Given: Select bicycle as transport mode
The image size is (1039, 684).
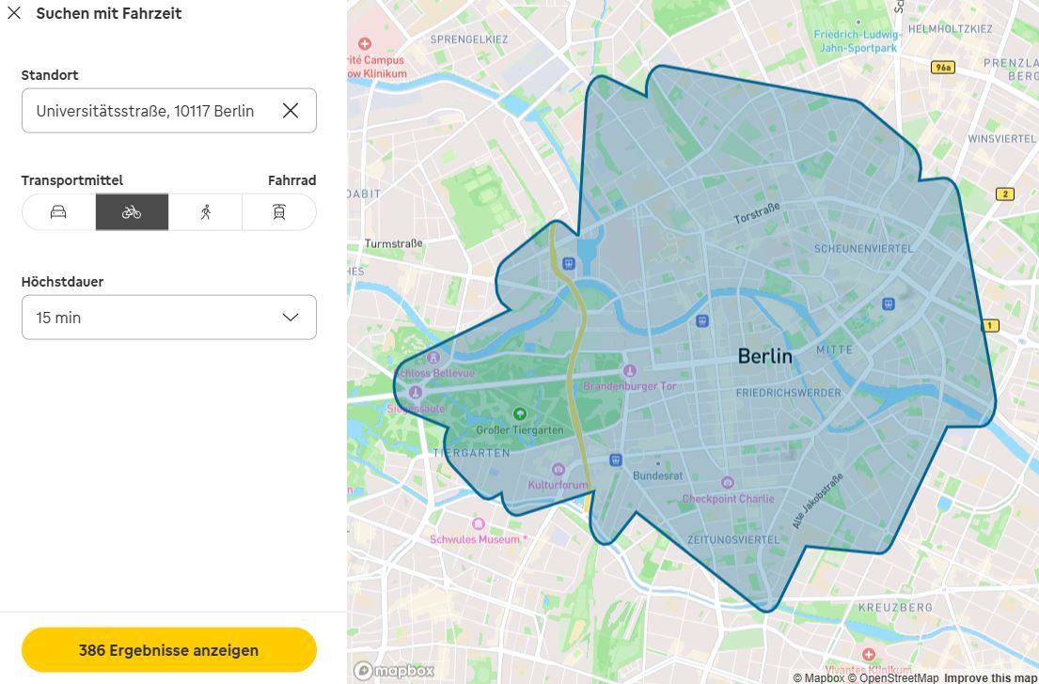Looking at the screenshot, I should pyautogui.click(x=132, y=212).
